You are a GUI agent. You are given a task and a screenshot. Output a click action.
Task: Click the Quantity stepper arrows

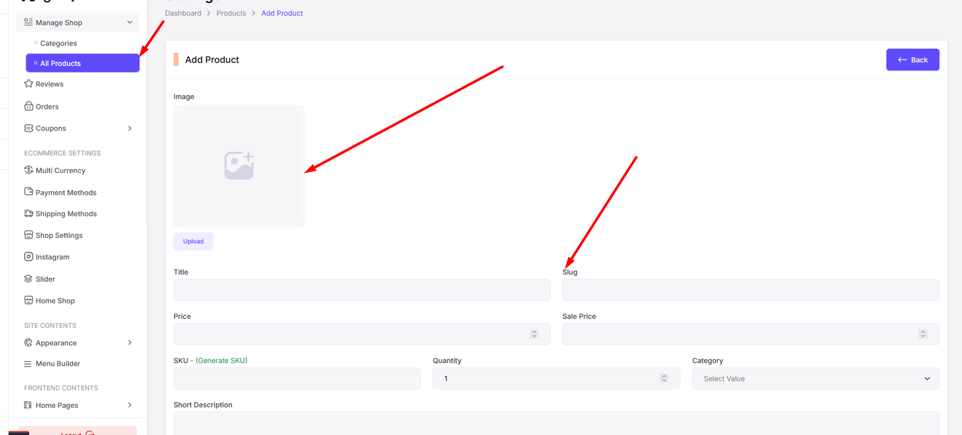point(664,379)
